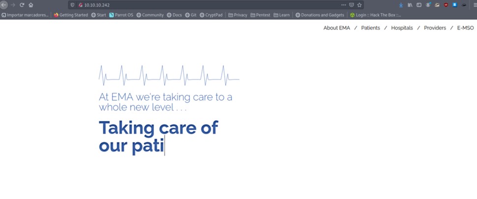
Task: Open the Hospitals nav link
Action: [402, 28]
